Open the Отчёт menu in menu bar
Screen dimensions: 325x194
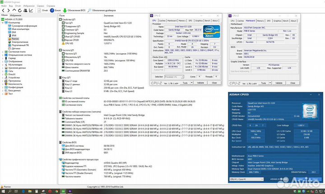(18, 6)
